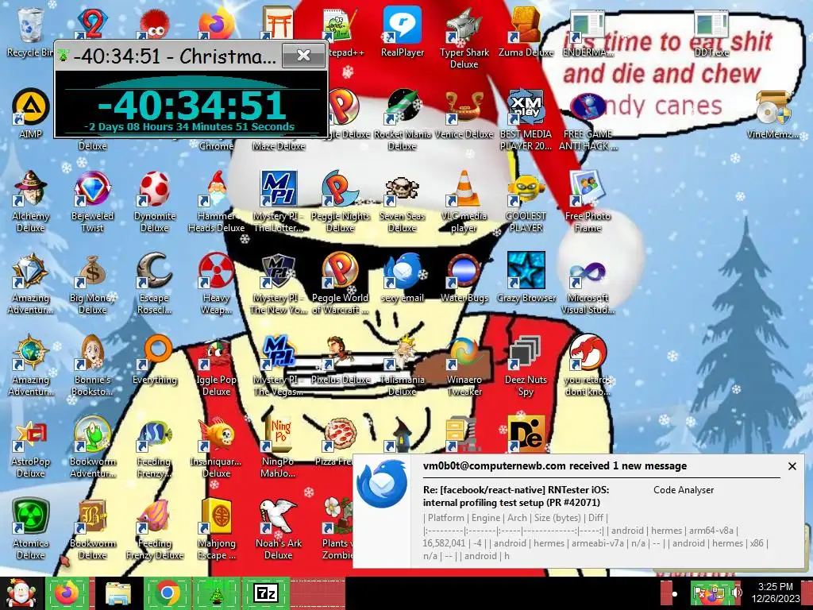Launch RealPlayer from the desktop

coord(402,26)
